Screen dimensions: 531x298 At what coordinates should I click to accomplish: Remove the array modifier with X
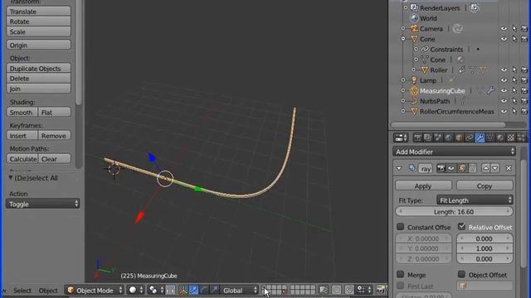[x=509, y=168]
